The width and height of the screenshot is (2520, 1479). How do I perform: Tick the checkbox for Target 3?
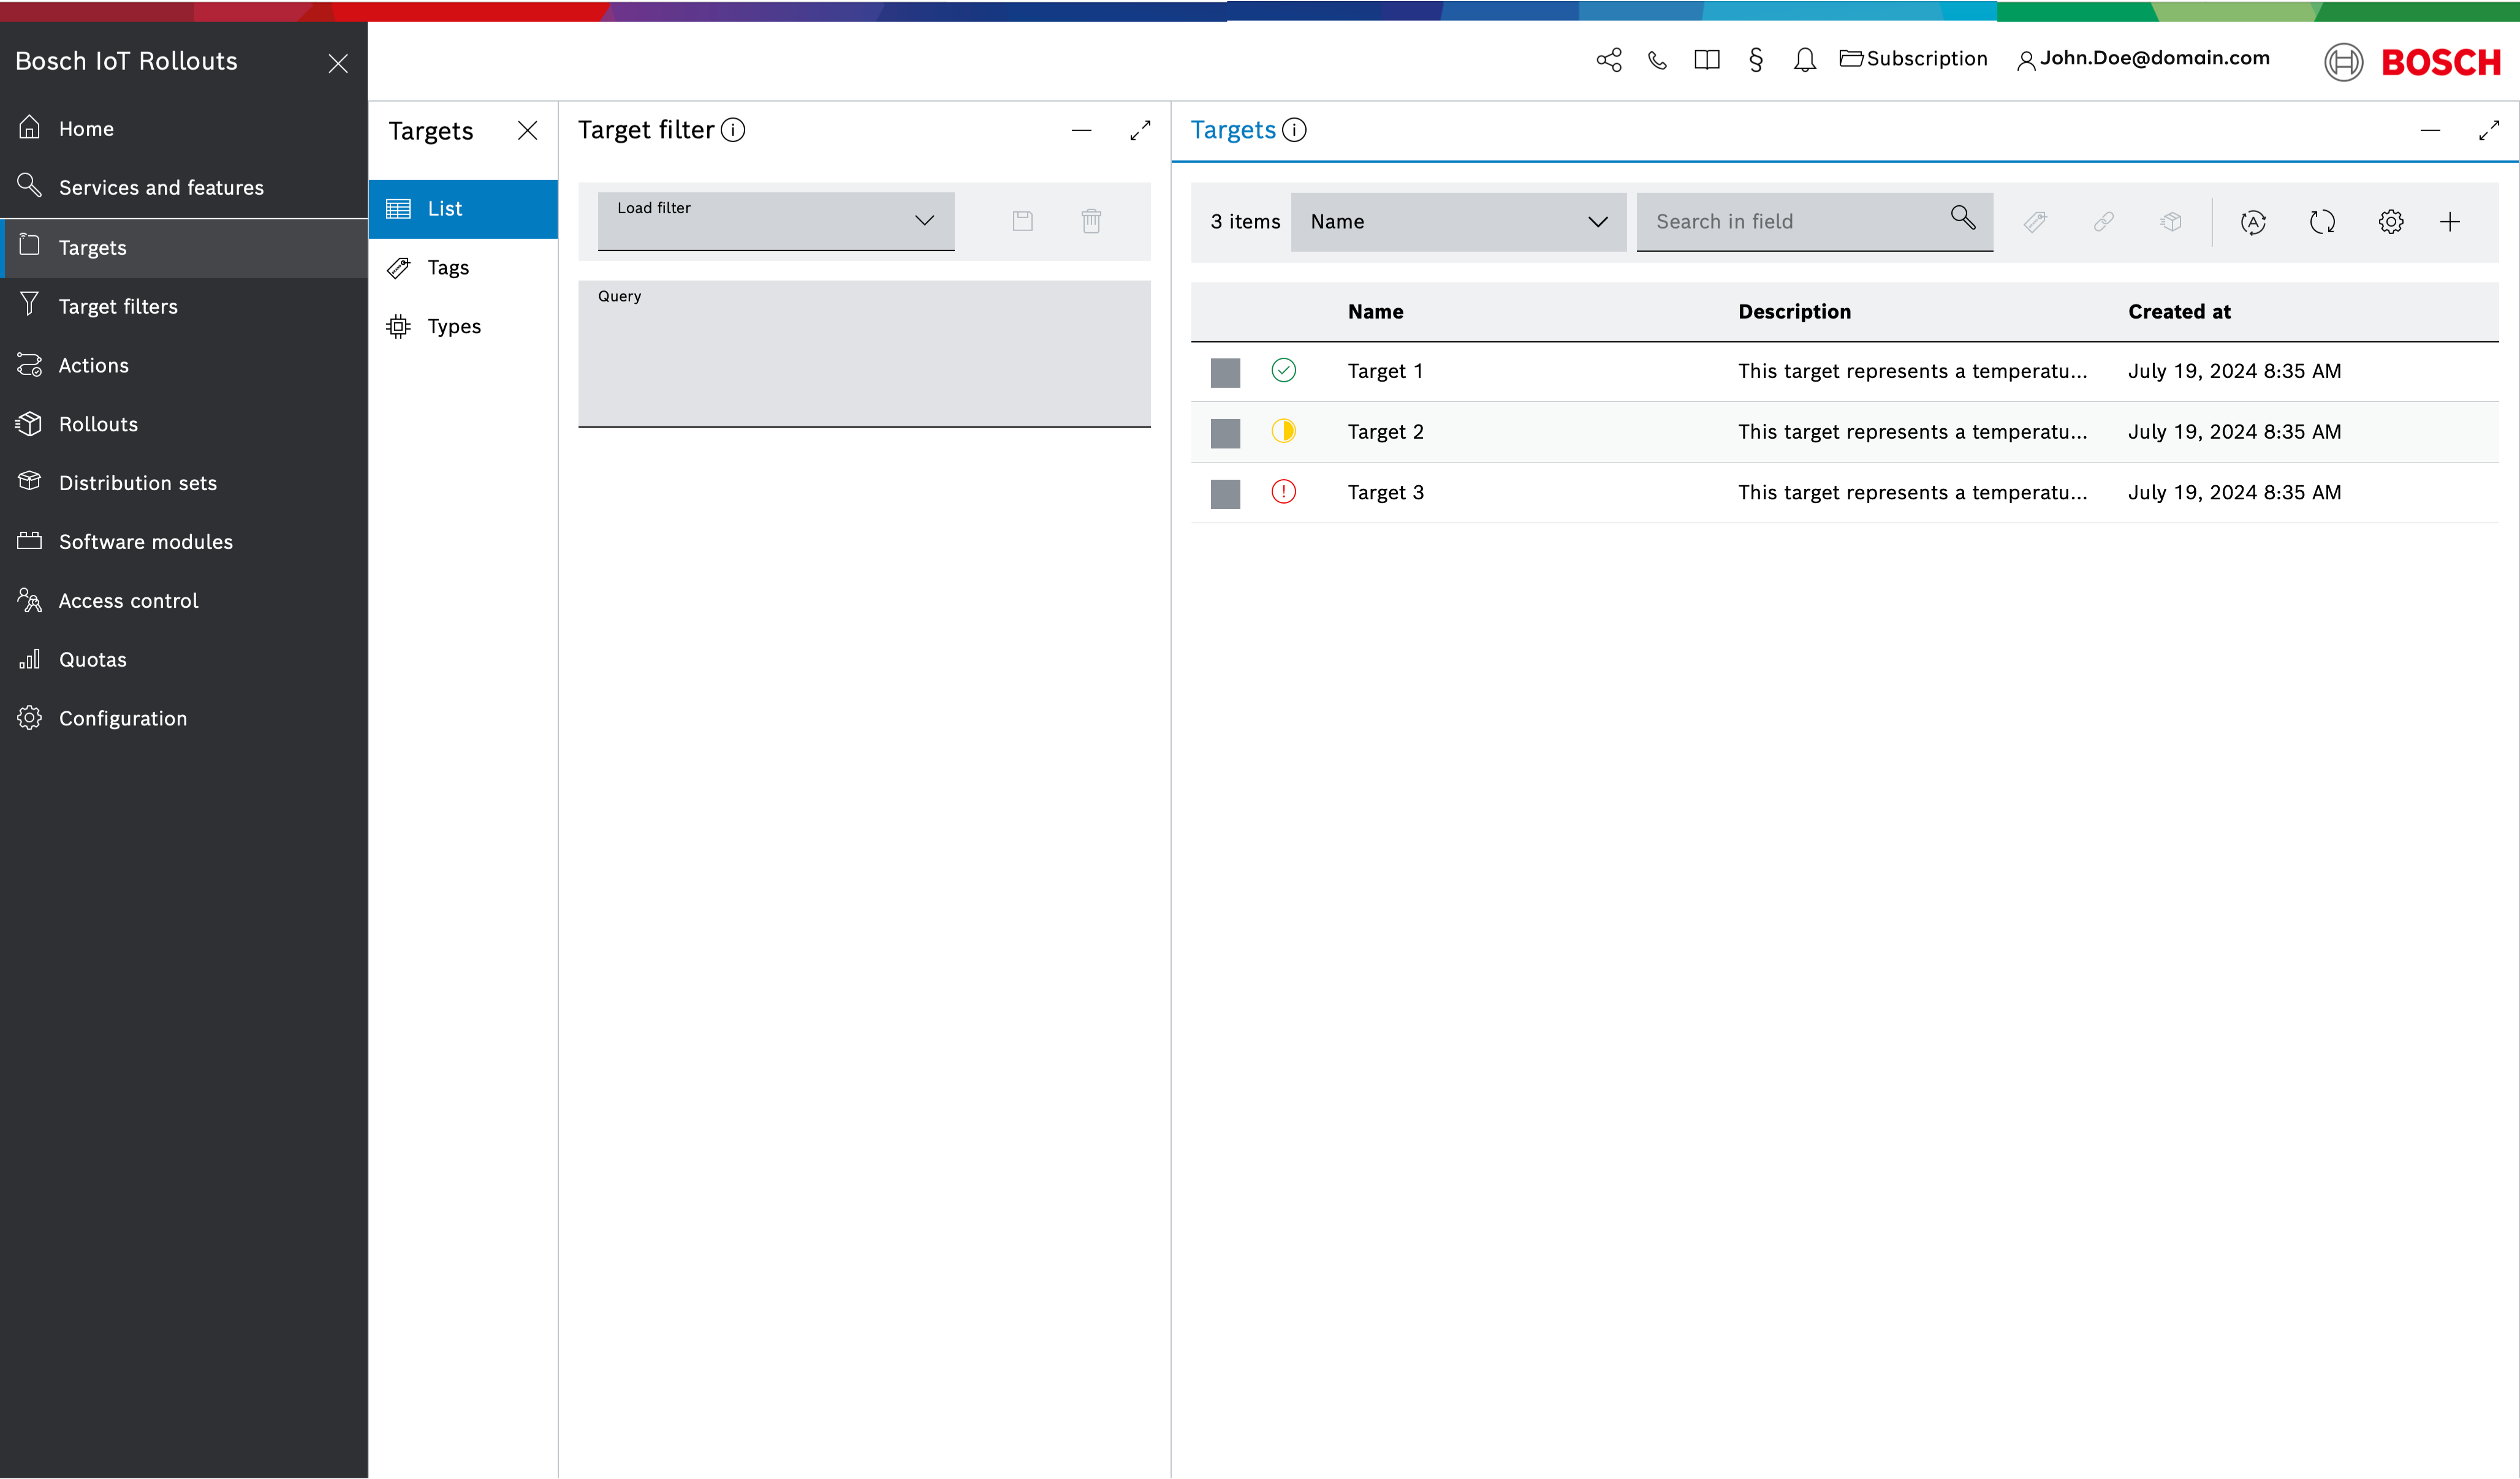click(1225, 494)
